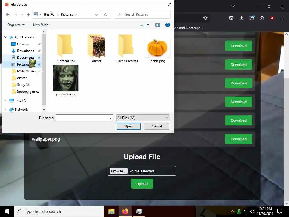Select Documents in Quick access
289x217 pixels.
[x=26, y=58]
